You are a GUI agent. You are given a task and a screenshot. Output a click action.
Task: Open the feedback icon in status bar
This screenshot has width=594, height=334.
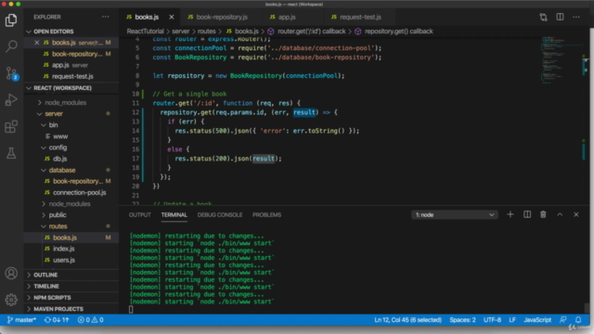(x=563, y=320)
